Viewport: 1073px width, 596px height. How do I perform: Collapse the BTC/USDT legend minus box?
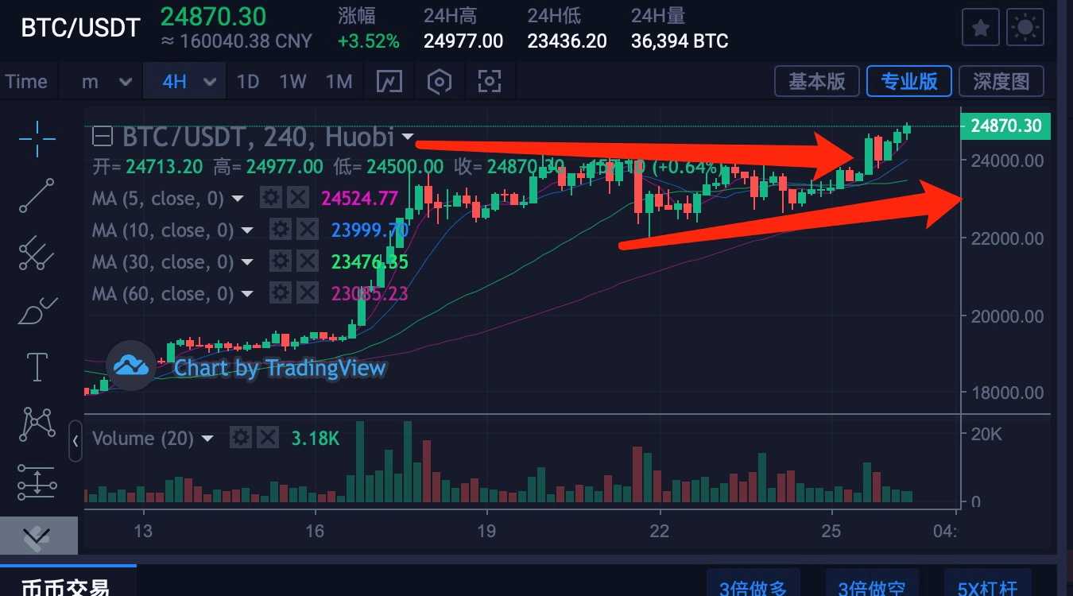coord(102,137)
